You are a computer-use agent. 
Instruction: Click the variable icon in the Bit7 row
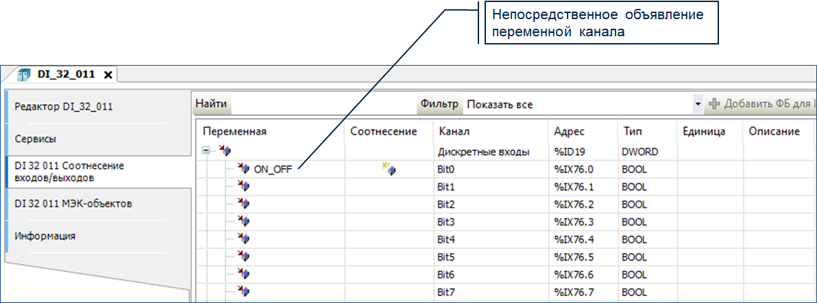[244, 292]
